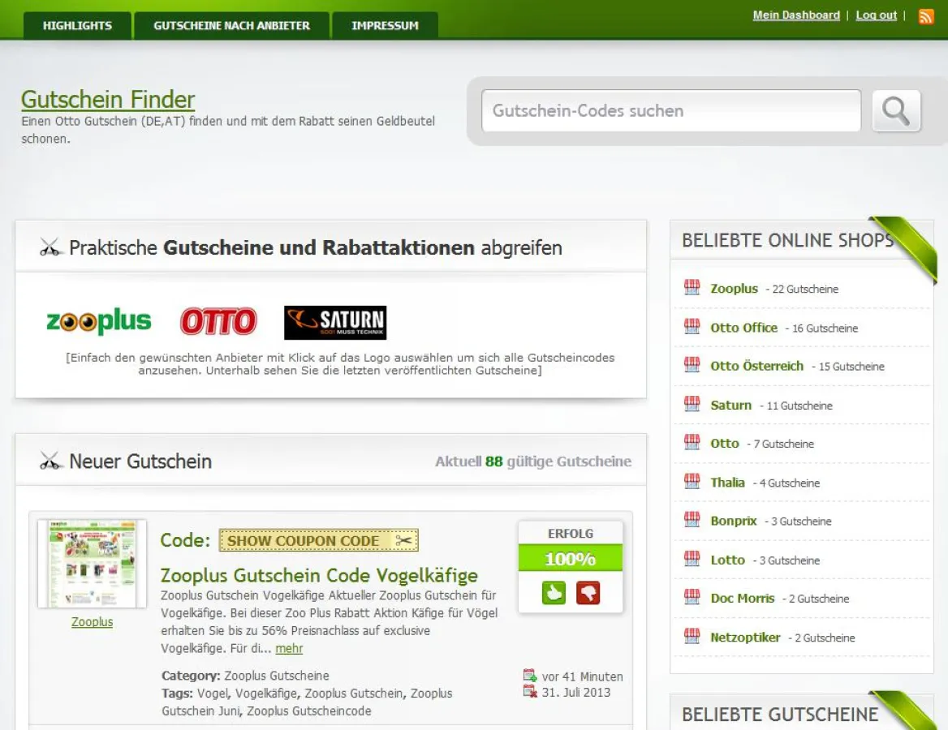948x730 pixels.
Task: Expand the Vogelkäfige description via mehr
Action: click(x=289, y=648)
